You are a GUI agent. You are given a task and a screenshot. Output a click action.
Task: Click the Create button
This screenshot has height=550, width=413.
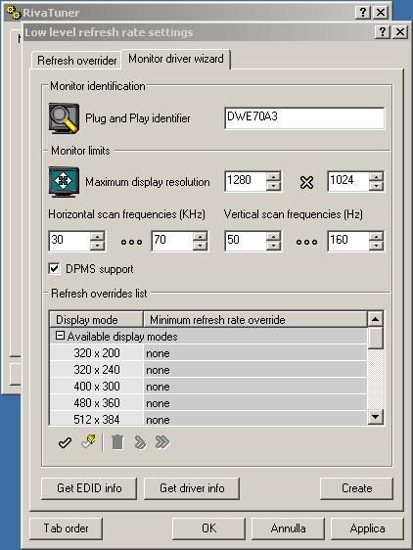(357, 488)
